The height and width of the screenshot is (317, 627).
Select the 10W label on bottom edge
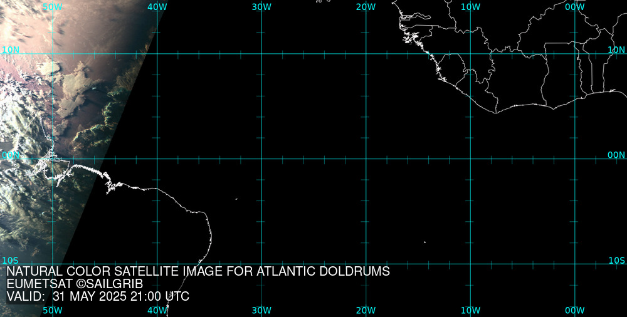[x=470, y=310]
